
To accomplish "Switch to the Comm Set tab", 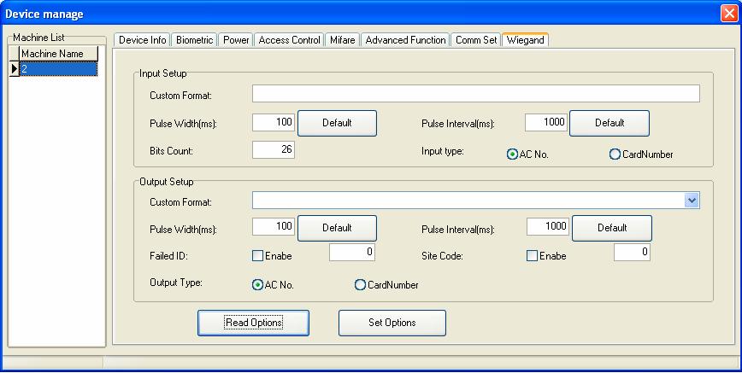I will 476,40.
